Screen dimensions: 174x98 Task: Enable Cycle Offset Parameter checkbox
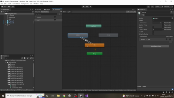(163, 30)
